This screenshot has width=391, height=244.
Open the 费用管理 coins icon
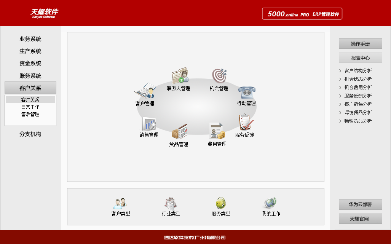click(217, 131)
